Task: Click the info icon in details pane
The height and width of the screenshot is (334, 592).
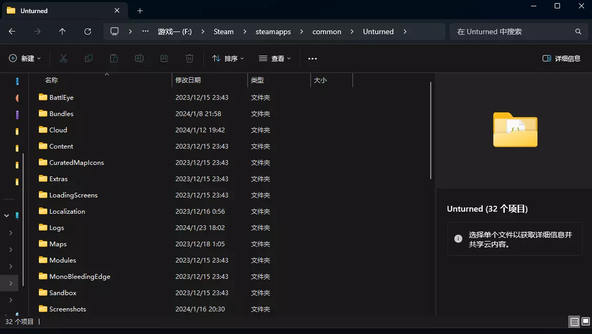Action: [458, 238]
